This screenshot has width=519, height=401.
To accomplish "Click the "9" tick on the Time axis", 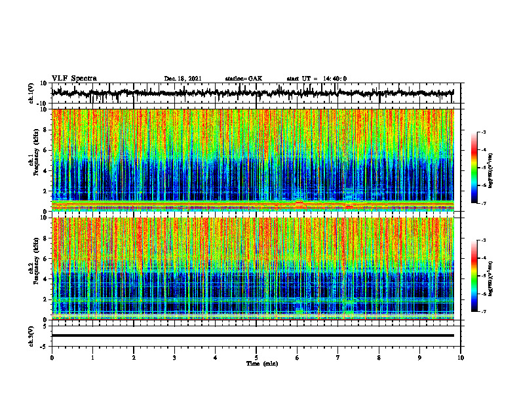I will click(419, 358).
